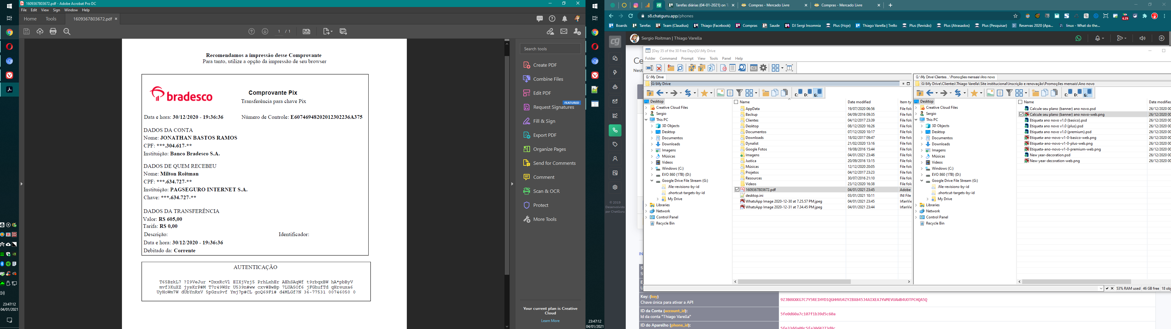This screenshot has height=329, width=1171.
Task: Toggle the Name column checkbox in left pane
Action: tap(736, 102)
